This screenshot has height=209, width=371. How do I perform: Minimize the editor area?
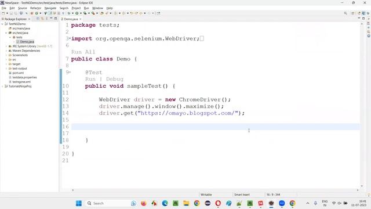click(359, 19)
